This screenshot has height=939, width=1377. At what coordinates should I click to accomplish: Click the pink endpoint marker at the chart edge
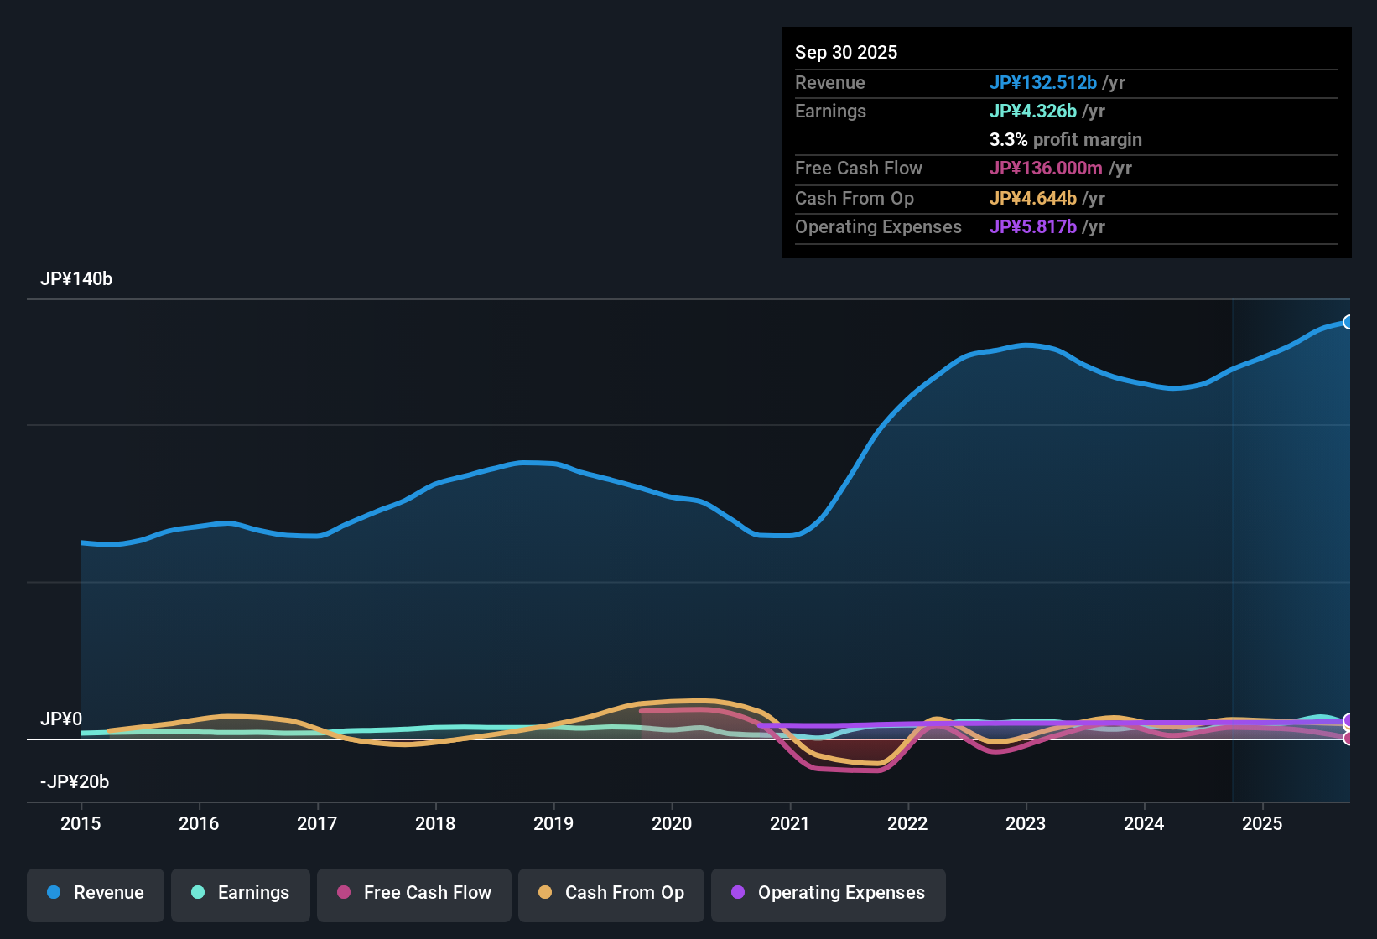pyautogui.click(x=1348, y=739)
